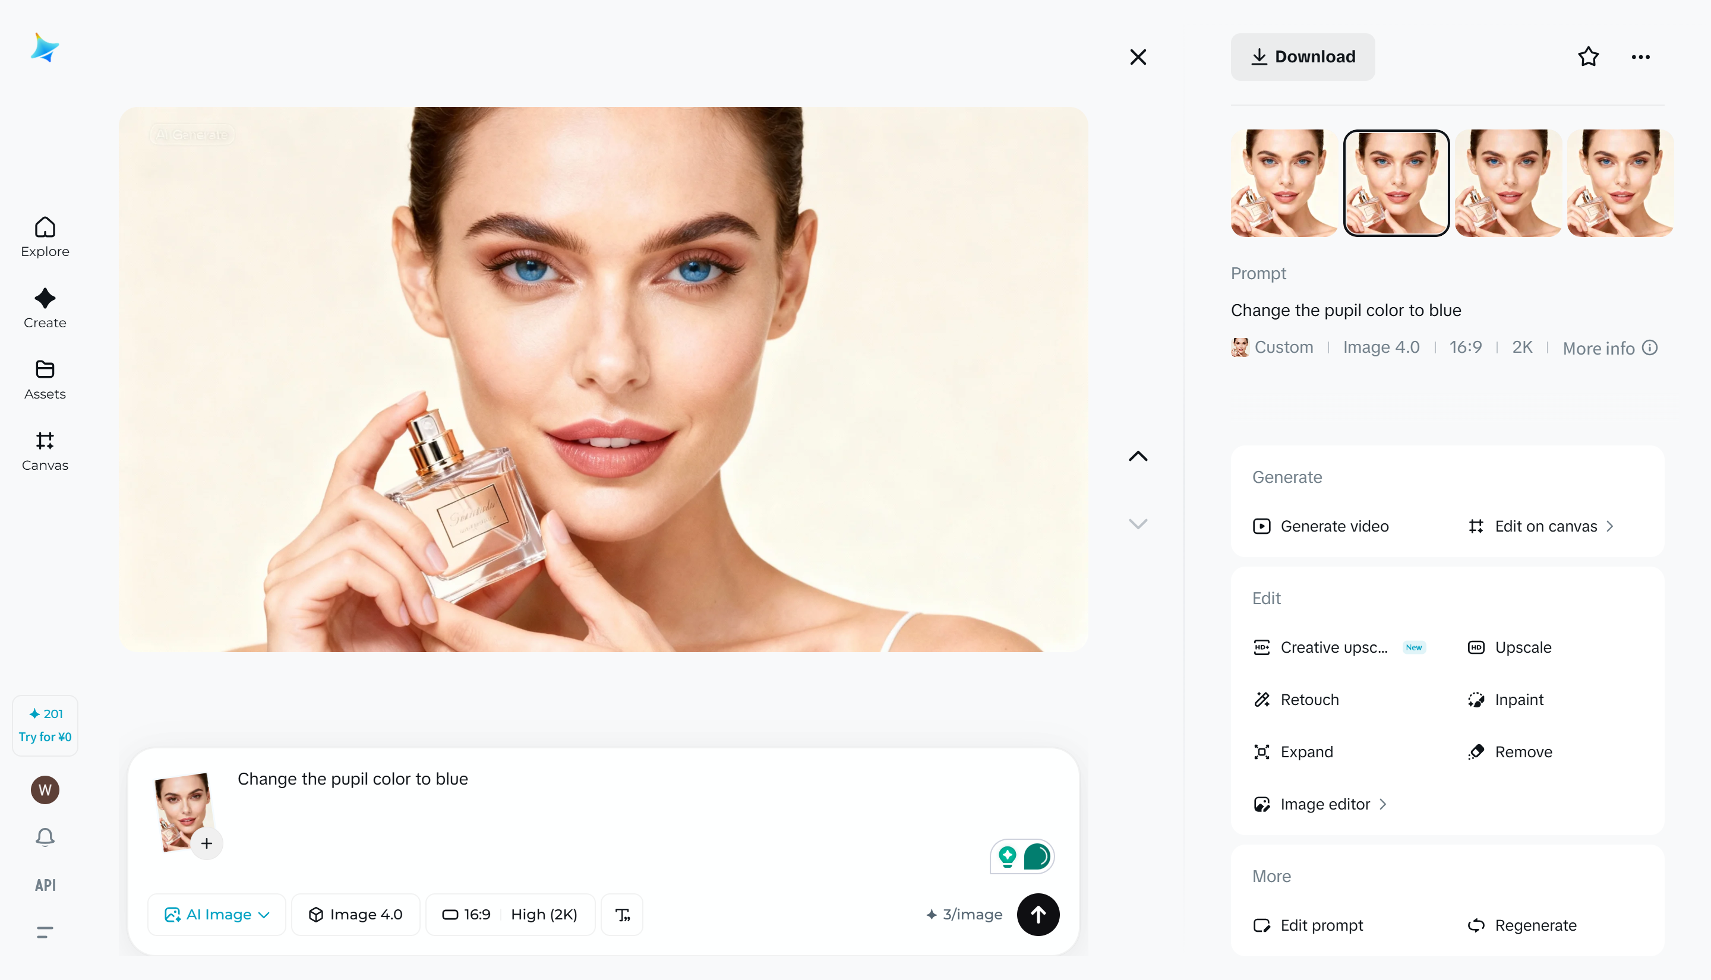Select the fourth result thumbnail

pos(1620,183)
